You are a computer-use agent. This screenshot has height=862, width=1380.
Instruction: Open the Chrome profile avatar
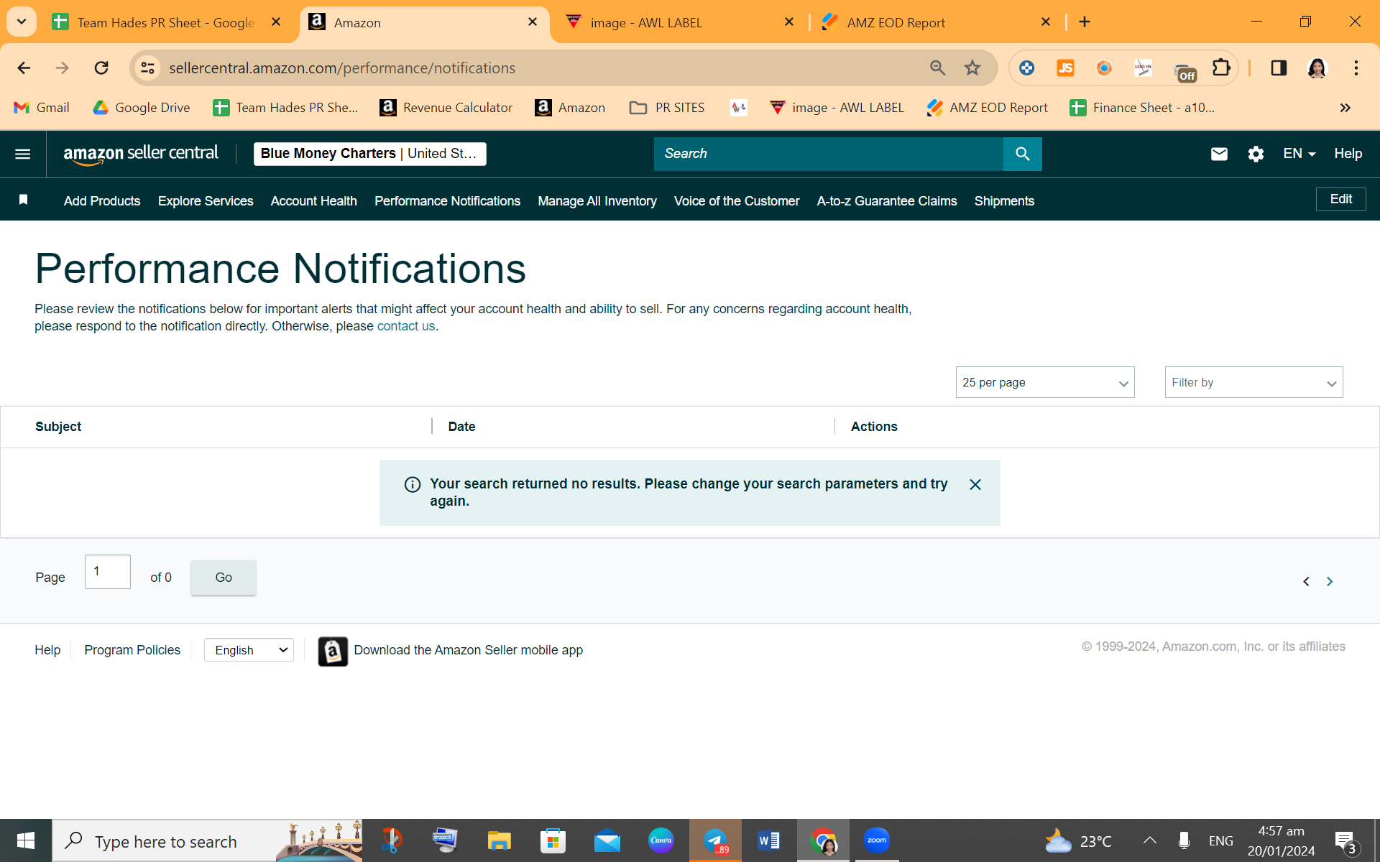point(1317,68)
